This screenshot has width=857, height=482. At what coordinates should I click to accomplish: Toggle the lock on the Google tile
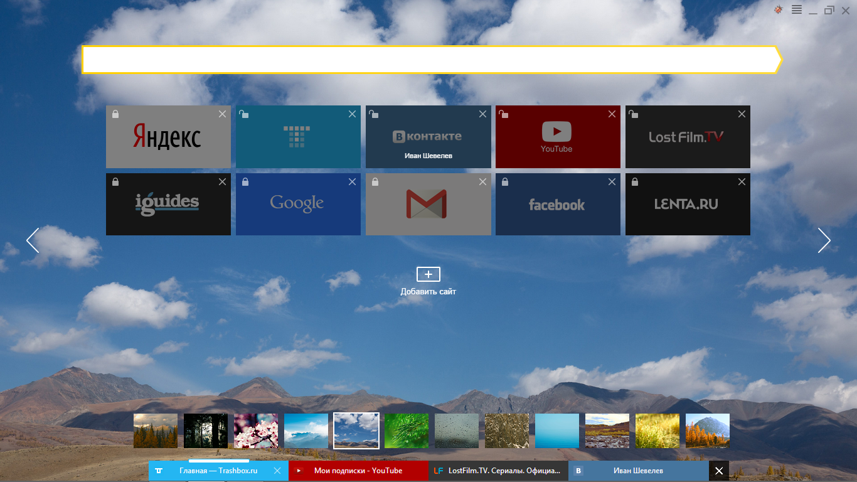point(245,182)
